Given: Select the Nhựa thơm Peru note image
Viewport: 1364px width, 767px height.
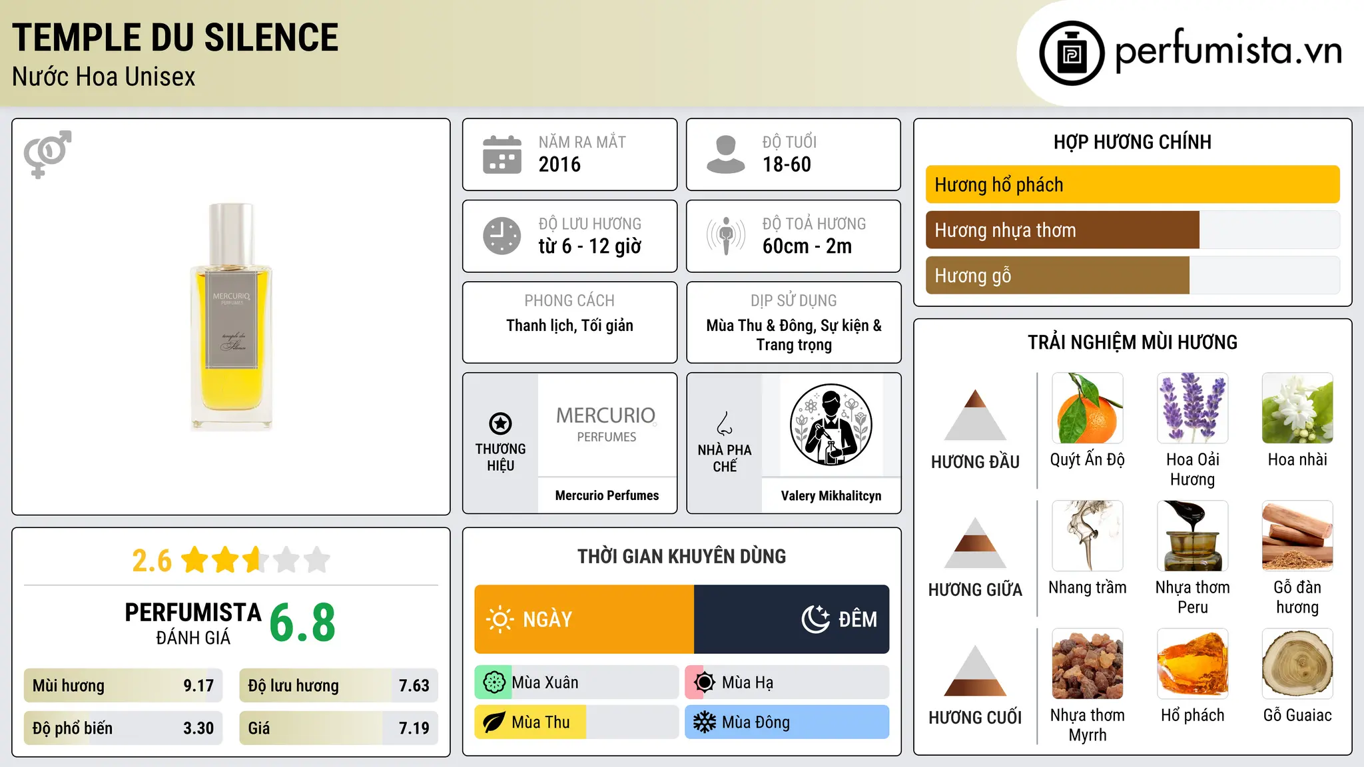Looking at the screenshot, I should point(1193,536).
